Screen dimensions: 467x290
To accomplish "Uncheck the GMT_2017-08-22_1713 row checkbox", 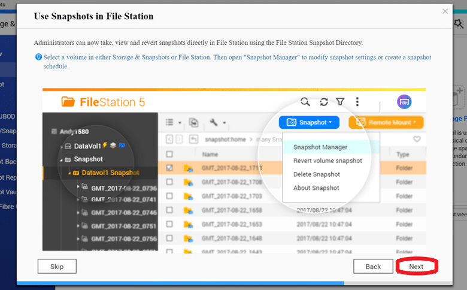I will tap(169, 168).
